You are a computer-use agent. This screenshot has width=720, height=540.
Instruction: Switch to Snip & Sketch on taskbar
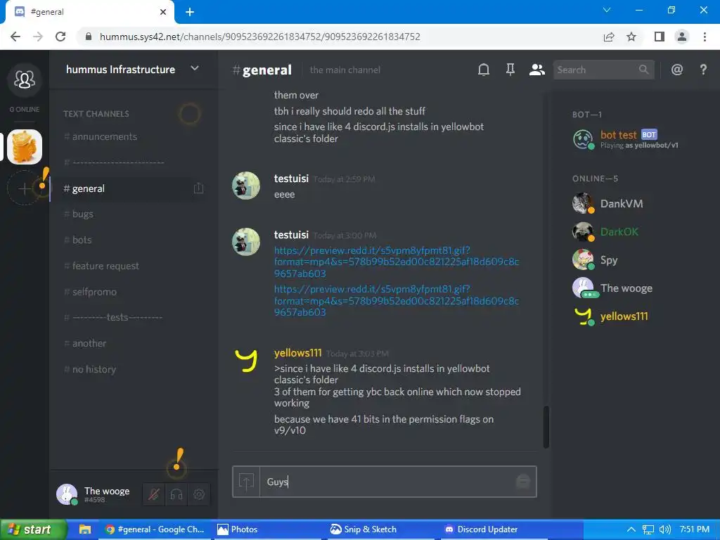(379, 529)
